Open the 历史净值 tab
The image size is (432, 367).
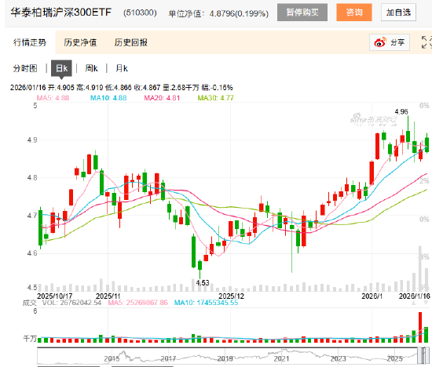point(80,42)
